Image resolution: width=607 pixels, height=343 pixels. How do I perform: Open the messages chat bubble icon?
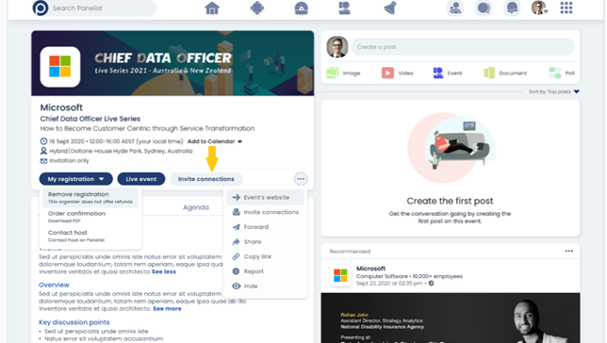point(484,8)
